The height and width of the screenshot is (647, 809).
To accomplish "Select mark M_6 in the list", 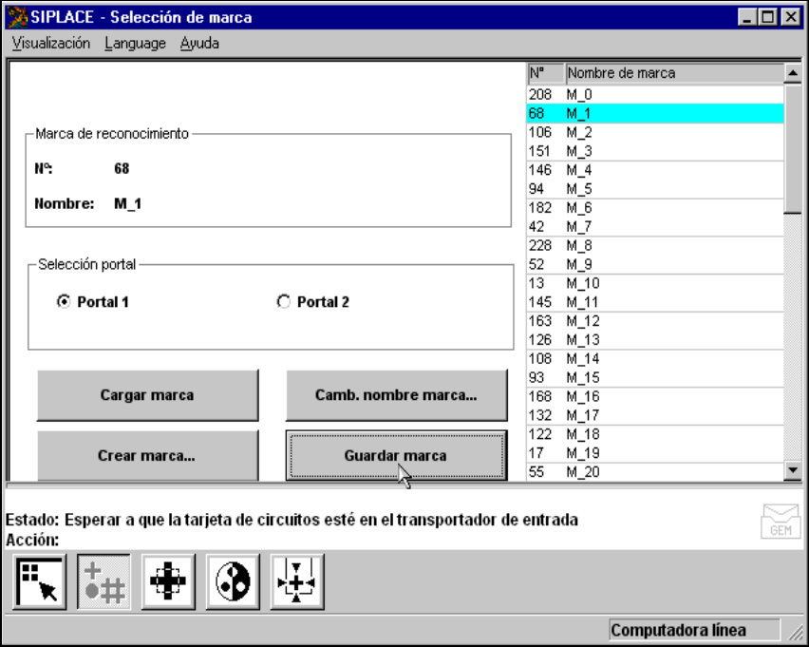I will click(x=655, y=207).
